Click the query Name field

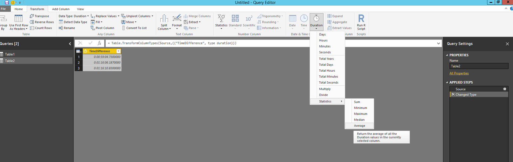click(479, 66)
